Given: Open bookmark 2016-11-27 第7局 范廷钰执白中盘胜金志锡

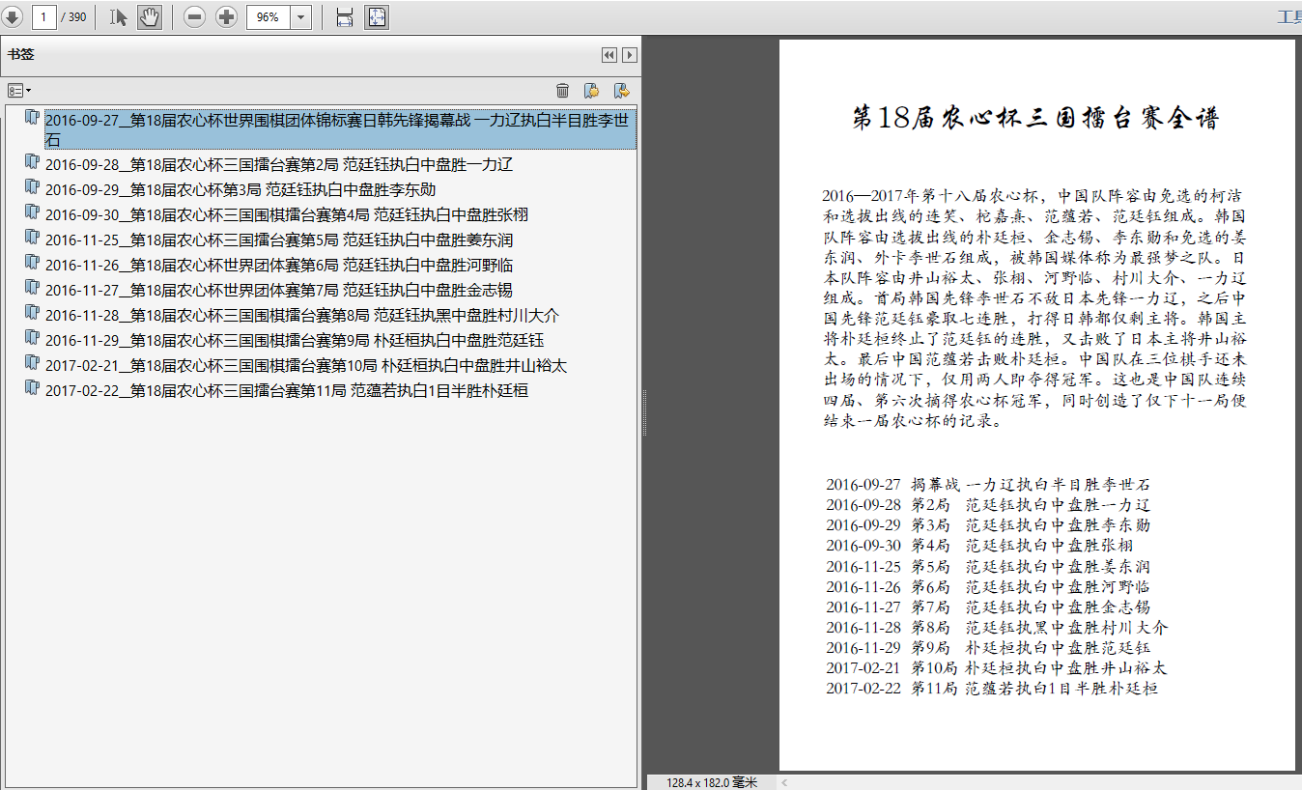Looking at the screenshot, I should tap(279, 290).
